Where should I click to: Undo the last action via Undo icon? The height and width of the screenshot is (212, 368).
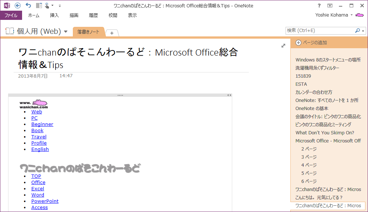click(x=28, y=5)
